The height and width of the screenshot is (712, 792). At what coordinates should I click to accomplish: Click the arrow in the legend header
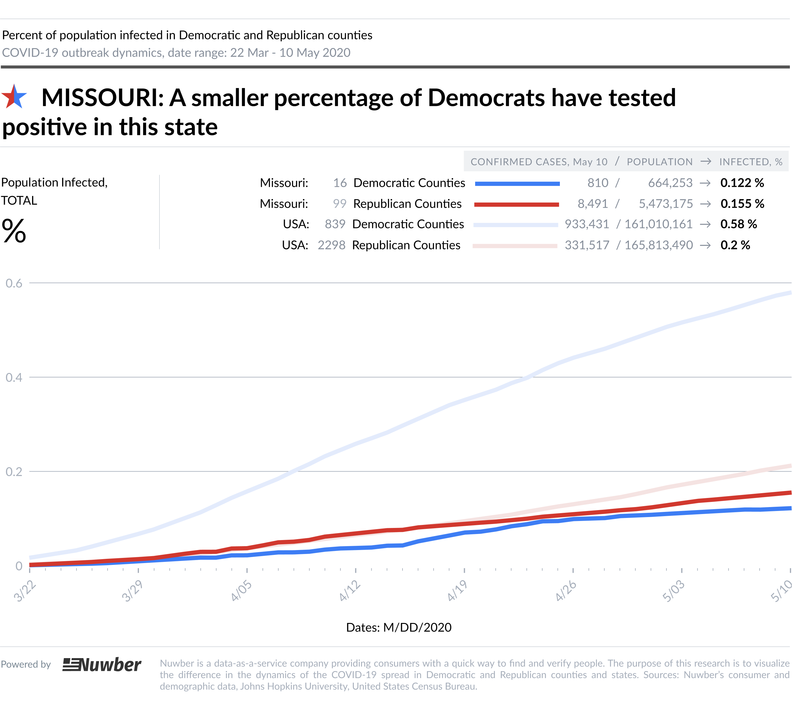tap(706, 162)
